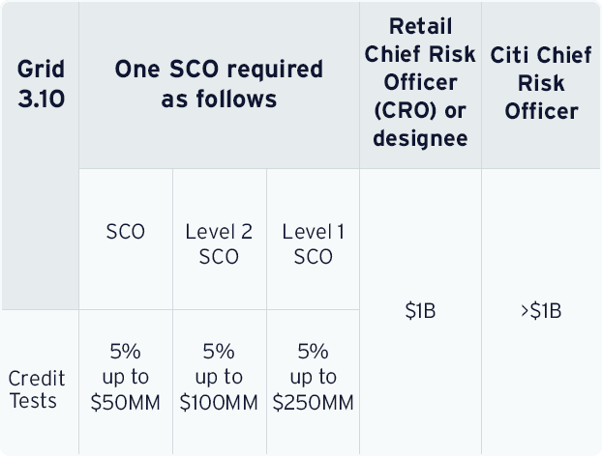Screen dimensions: 602x456
Task: Click the '3.10' grid number
Action: point(41,99)
